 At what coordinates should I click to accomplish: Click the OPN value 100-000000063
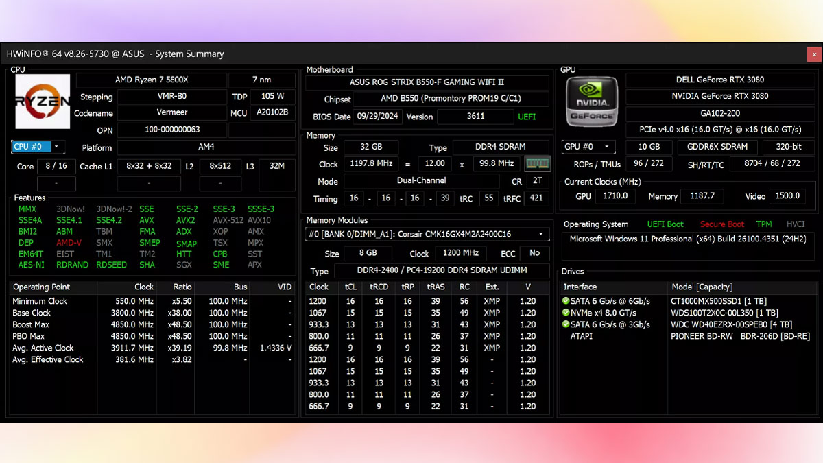[x=171, y=130]
